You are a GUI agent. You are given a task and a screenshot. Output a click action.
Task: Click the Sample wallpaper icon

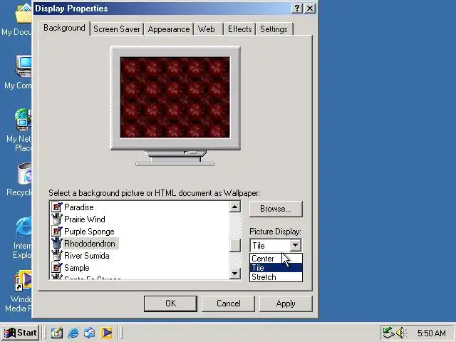[57, 268]
